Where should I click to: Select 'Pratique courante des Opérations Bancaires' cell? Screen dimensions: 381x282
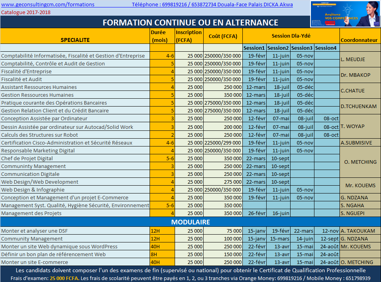(x=75, y=103)
